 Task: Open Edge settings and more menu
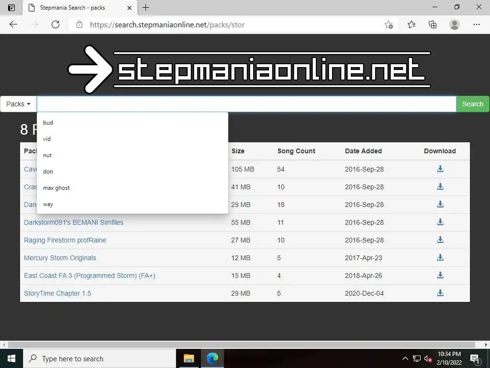(x=476, y=24)
